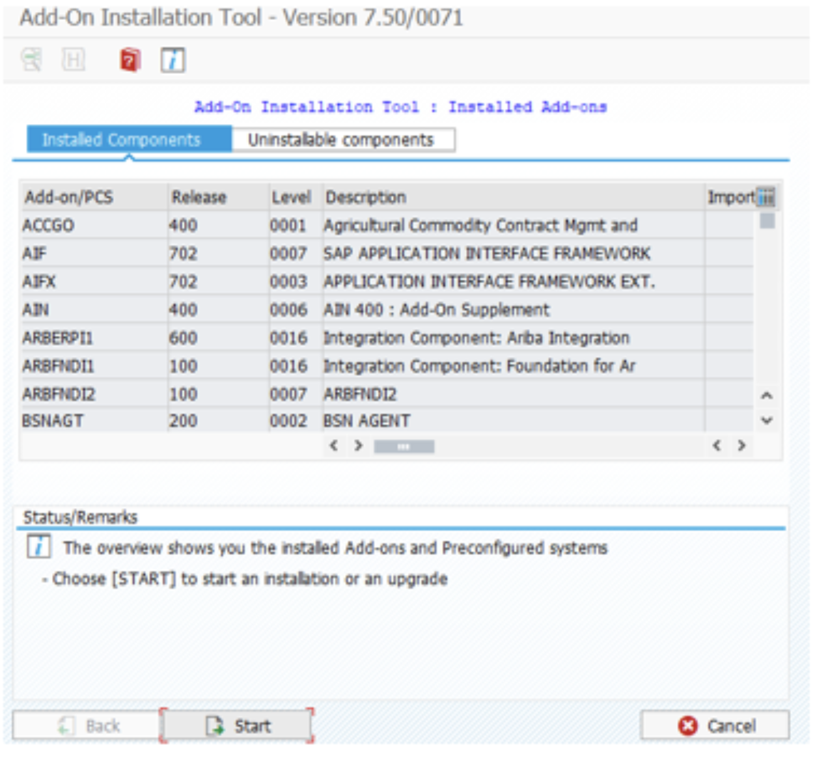Select the Installed Components tab

(122, 140)
